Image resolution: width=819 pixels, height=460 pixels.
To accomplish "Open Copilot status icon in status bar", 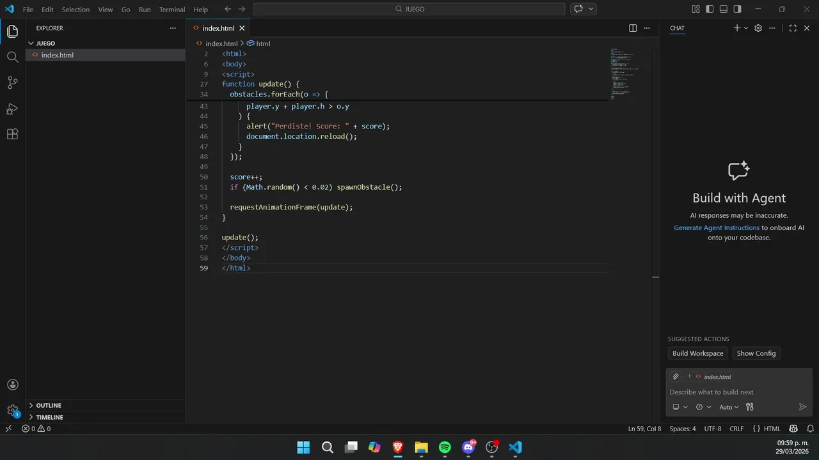I will point(793,429).
